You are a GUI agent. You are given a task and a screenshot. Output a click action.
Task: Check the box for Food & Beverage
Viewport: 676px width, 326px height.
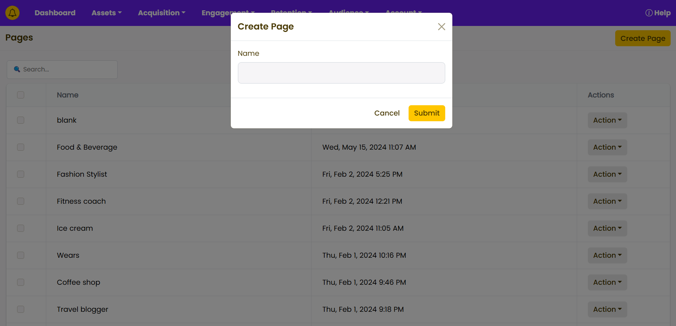21,147
